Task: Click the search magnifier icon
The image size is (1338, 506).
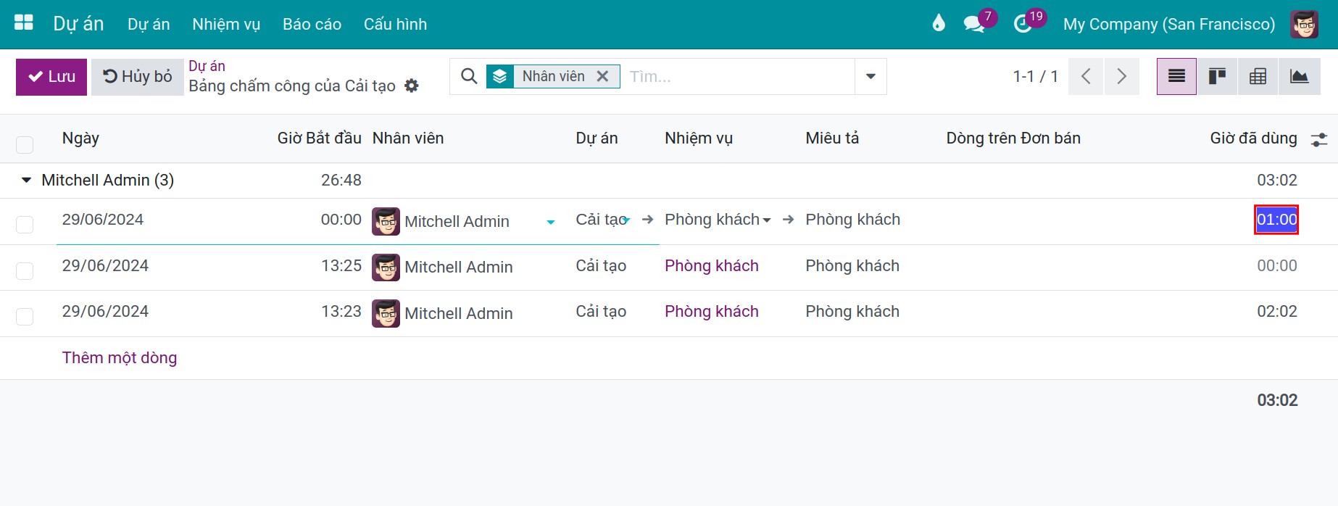Action: tap(469, 76)
